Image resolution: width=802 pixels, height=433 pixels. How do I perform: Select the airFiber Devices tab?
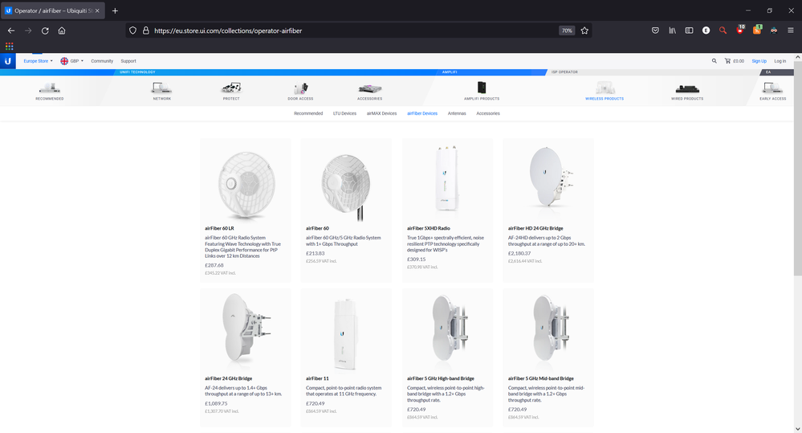click(422, 113)
